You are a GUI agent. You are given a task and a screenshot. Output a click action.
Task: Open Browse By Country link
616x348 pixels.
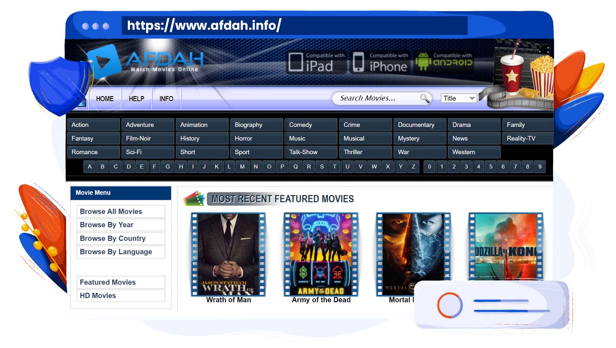[121, 239]
